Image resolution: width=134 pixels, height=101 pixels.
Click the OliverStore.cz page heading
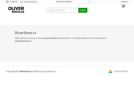pyautogui.click(x=25, y=33)
